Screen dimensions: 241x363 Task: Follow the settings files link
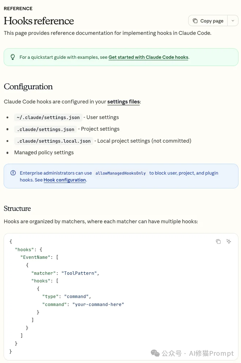[x=123, y=102]
